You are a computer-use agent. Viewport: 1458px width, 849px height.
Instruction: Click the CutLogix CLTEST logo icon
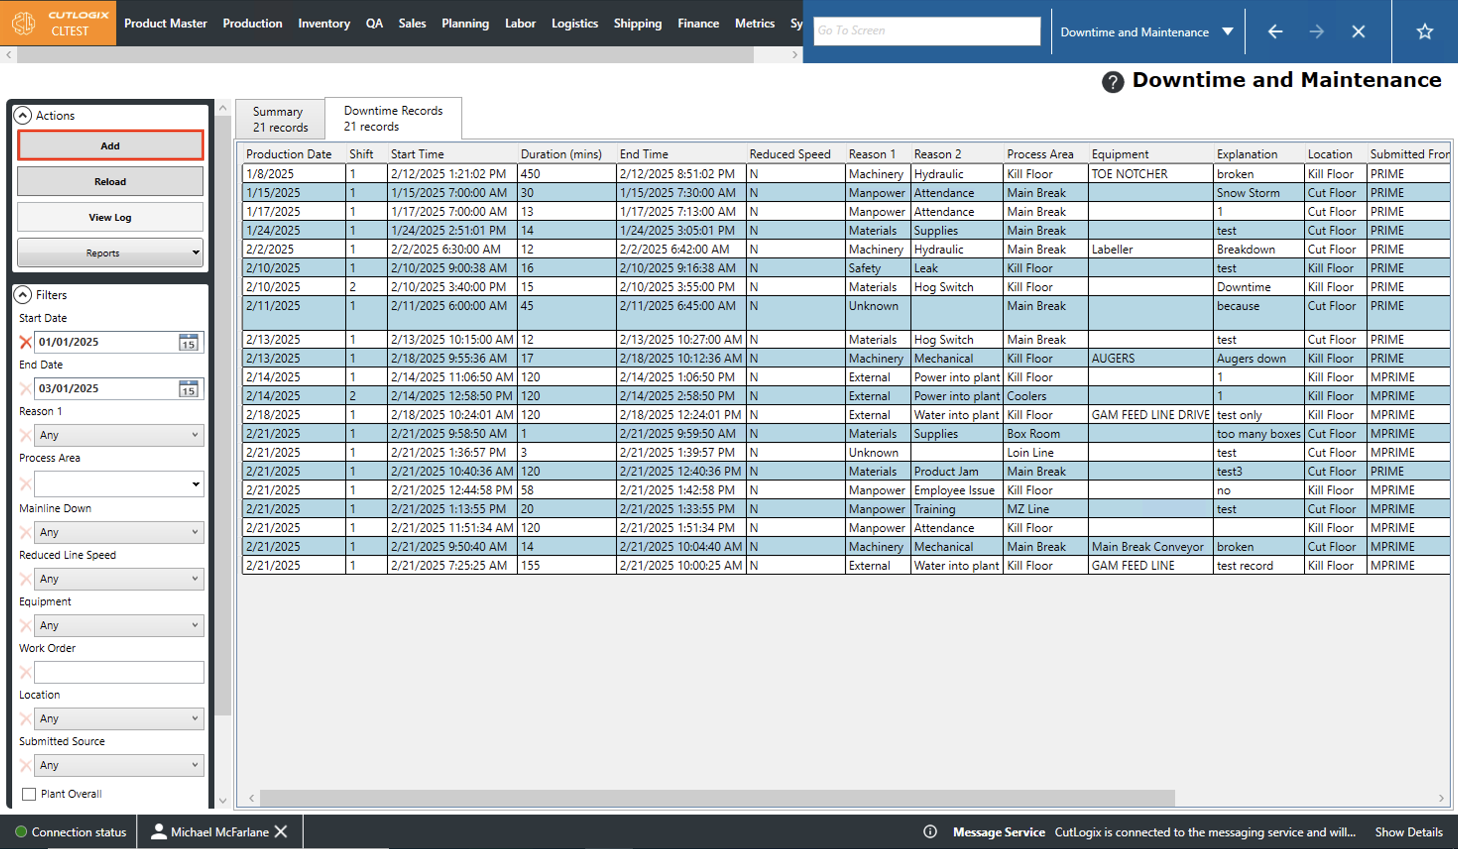click(x=24, y=23)
